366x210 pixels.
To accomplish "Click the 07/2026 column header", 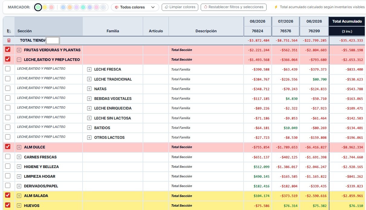I will coord(285,21).
